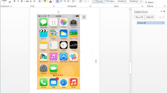Screen dimensions: 167x93
Task: Click the picture rotation handle
Action: click(x=58, y=12)
